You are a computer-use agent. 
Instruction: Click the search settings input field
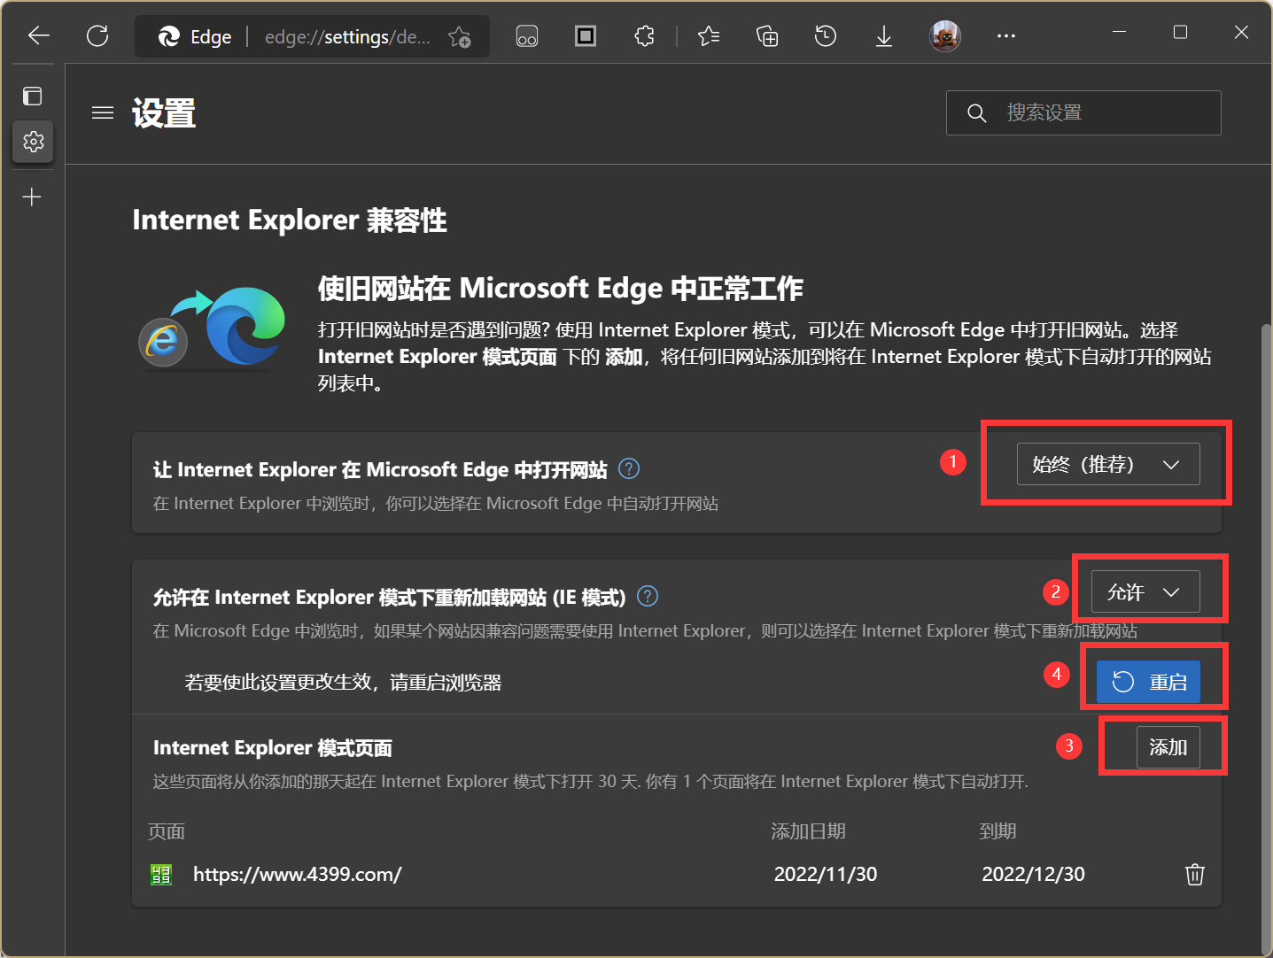[1083, 112]
